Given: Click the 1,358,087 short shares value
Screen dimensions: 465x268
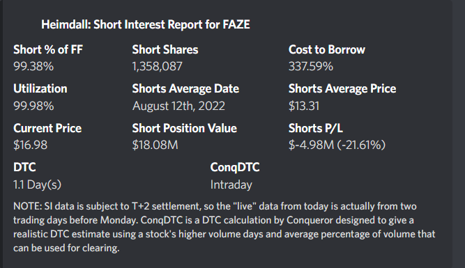Looking at the screenshot, I should click(x=157, y=66).
